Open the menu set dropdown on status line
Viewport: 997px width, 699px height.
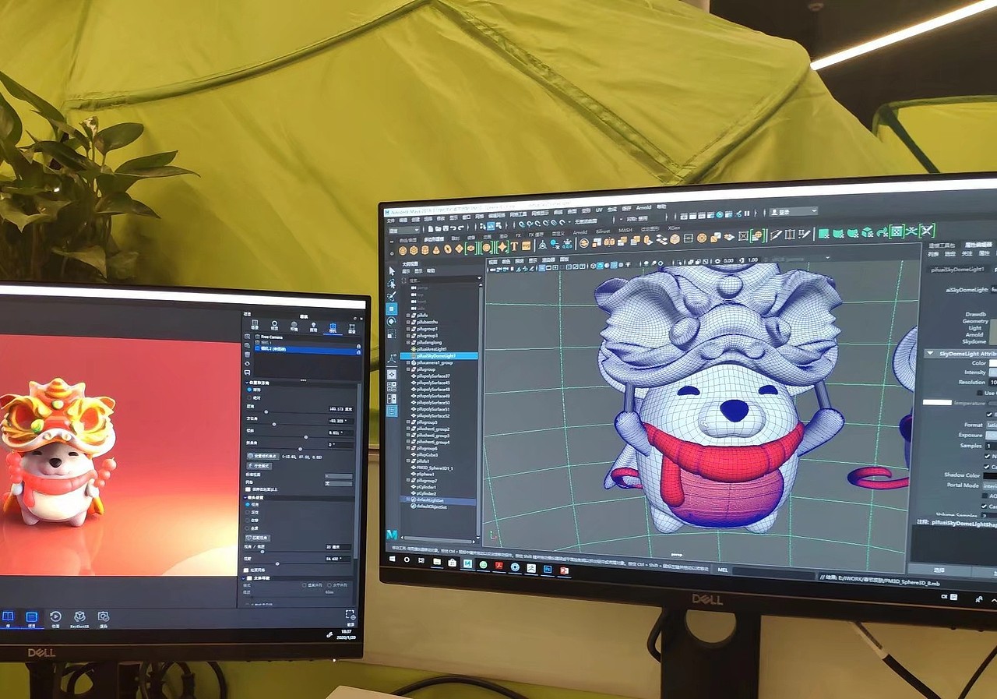(x=404, y=230)
